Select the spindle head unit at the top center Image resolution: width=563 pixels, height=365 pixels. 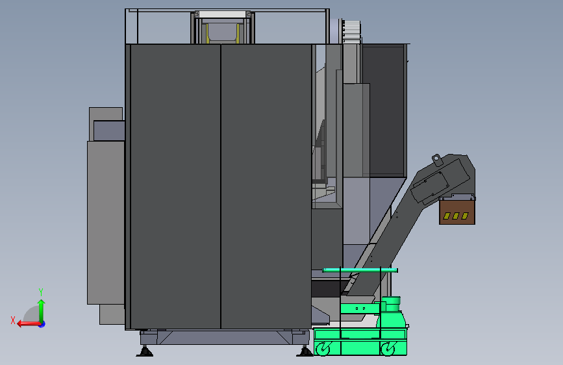click(x=223, y=27)
